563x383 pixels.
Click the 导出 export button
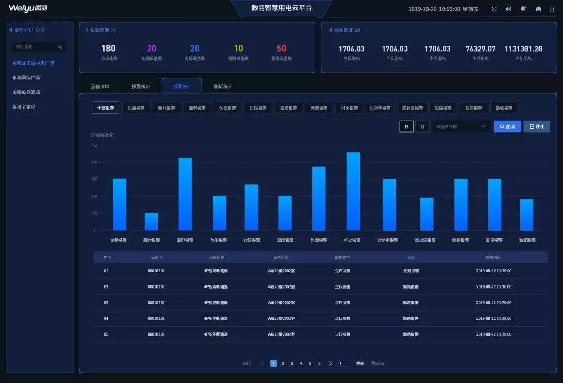[x=537, y=126]
